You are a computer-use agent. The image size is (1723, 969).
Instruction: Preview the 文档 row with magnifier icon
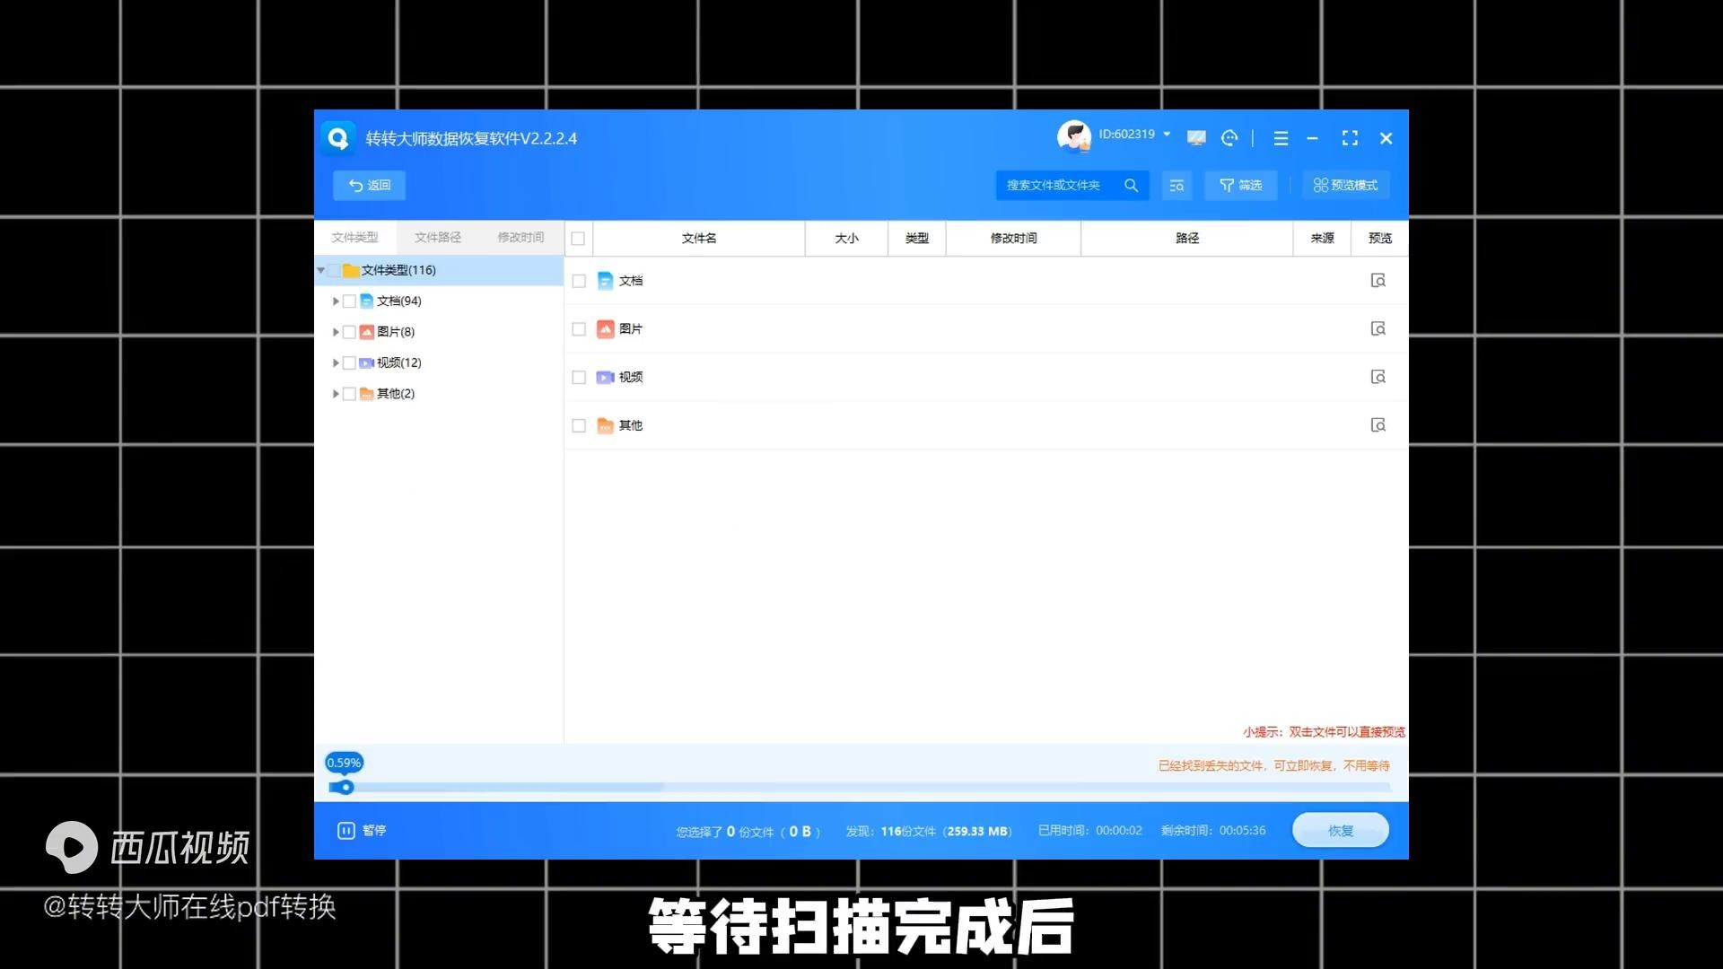pyautogui.click(x=1378, y=281)
